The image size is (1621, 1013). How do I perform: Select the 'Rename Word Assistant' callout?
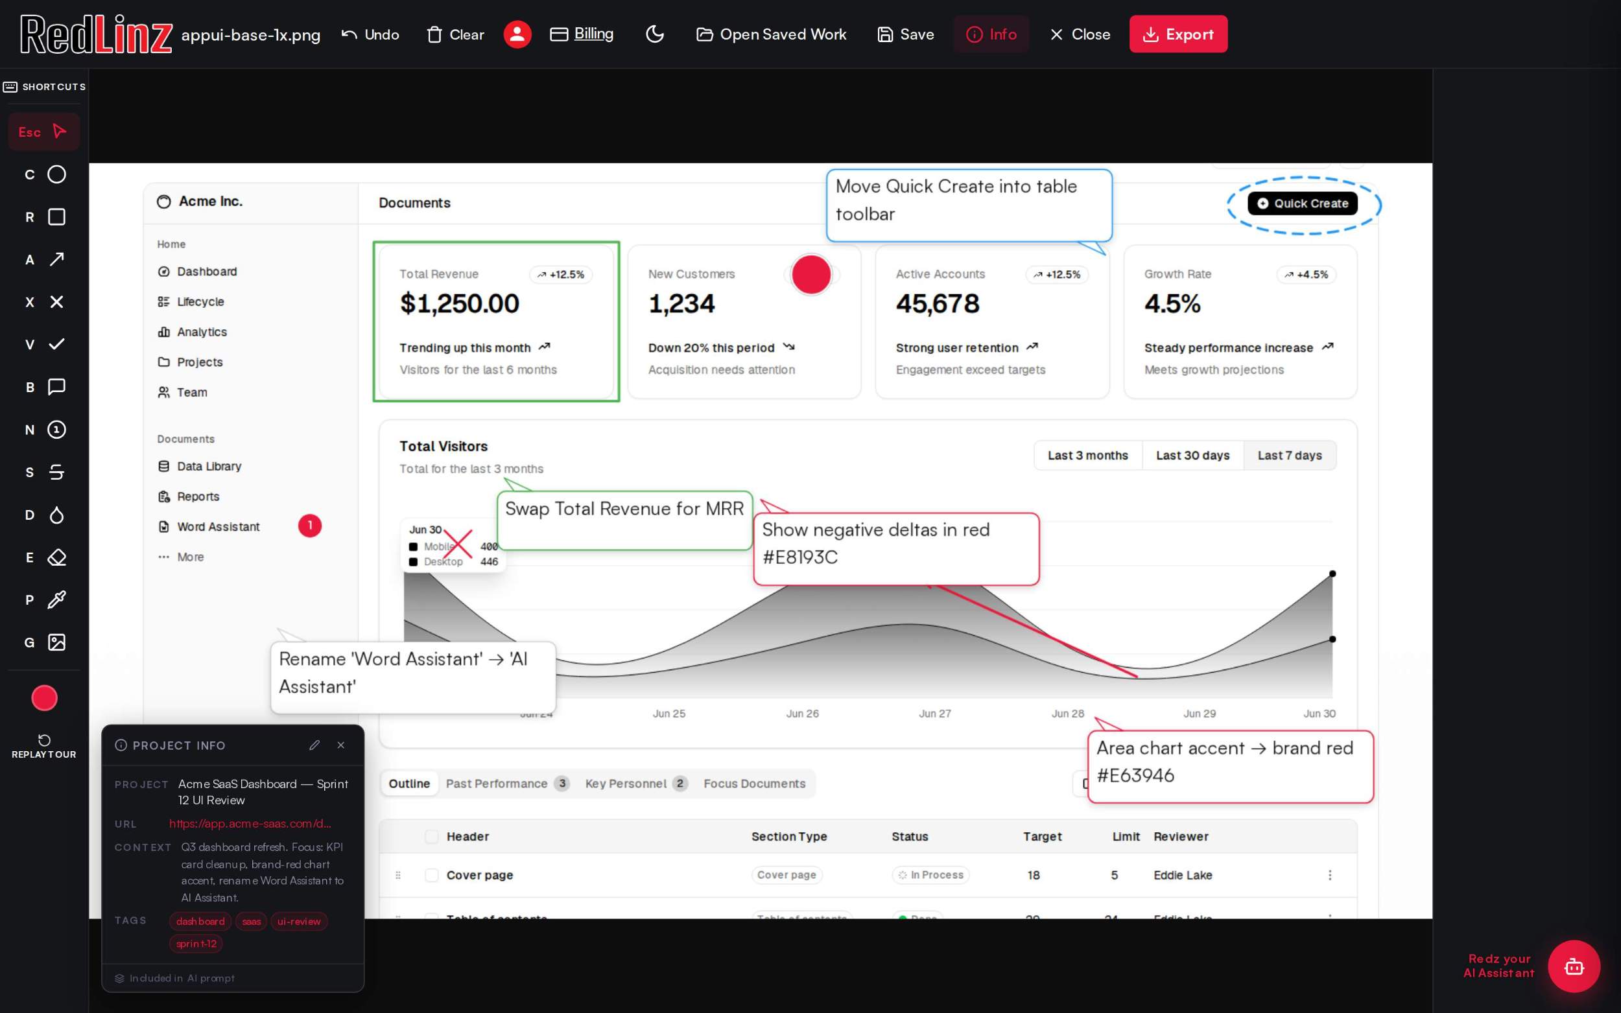(x=413, y=677)
